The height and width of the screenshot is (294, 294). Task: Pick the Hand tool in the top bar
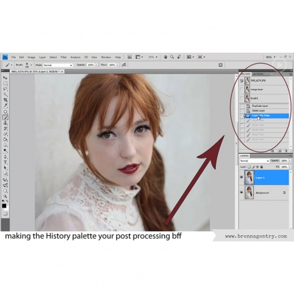[x=165, y=57]
